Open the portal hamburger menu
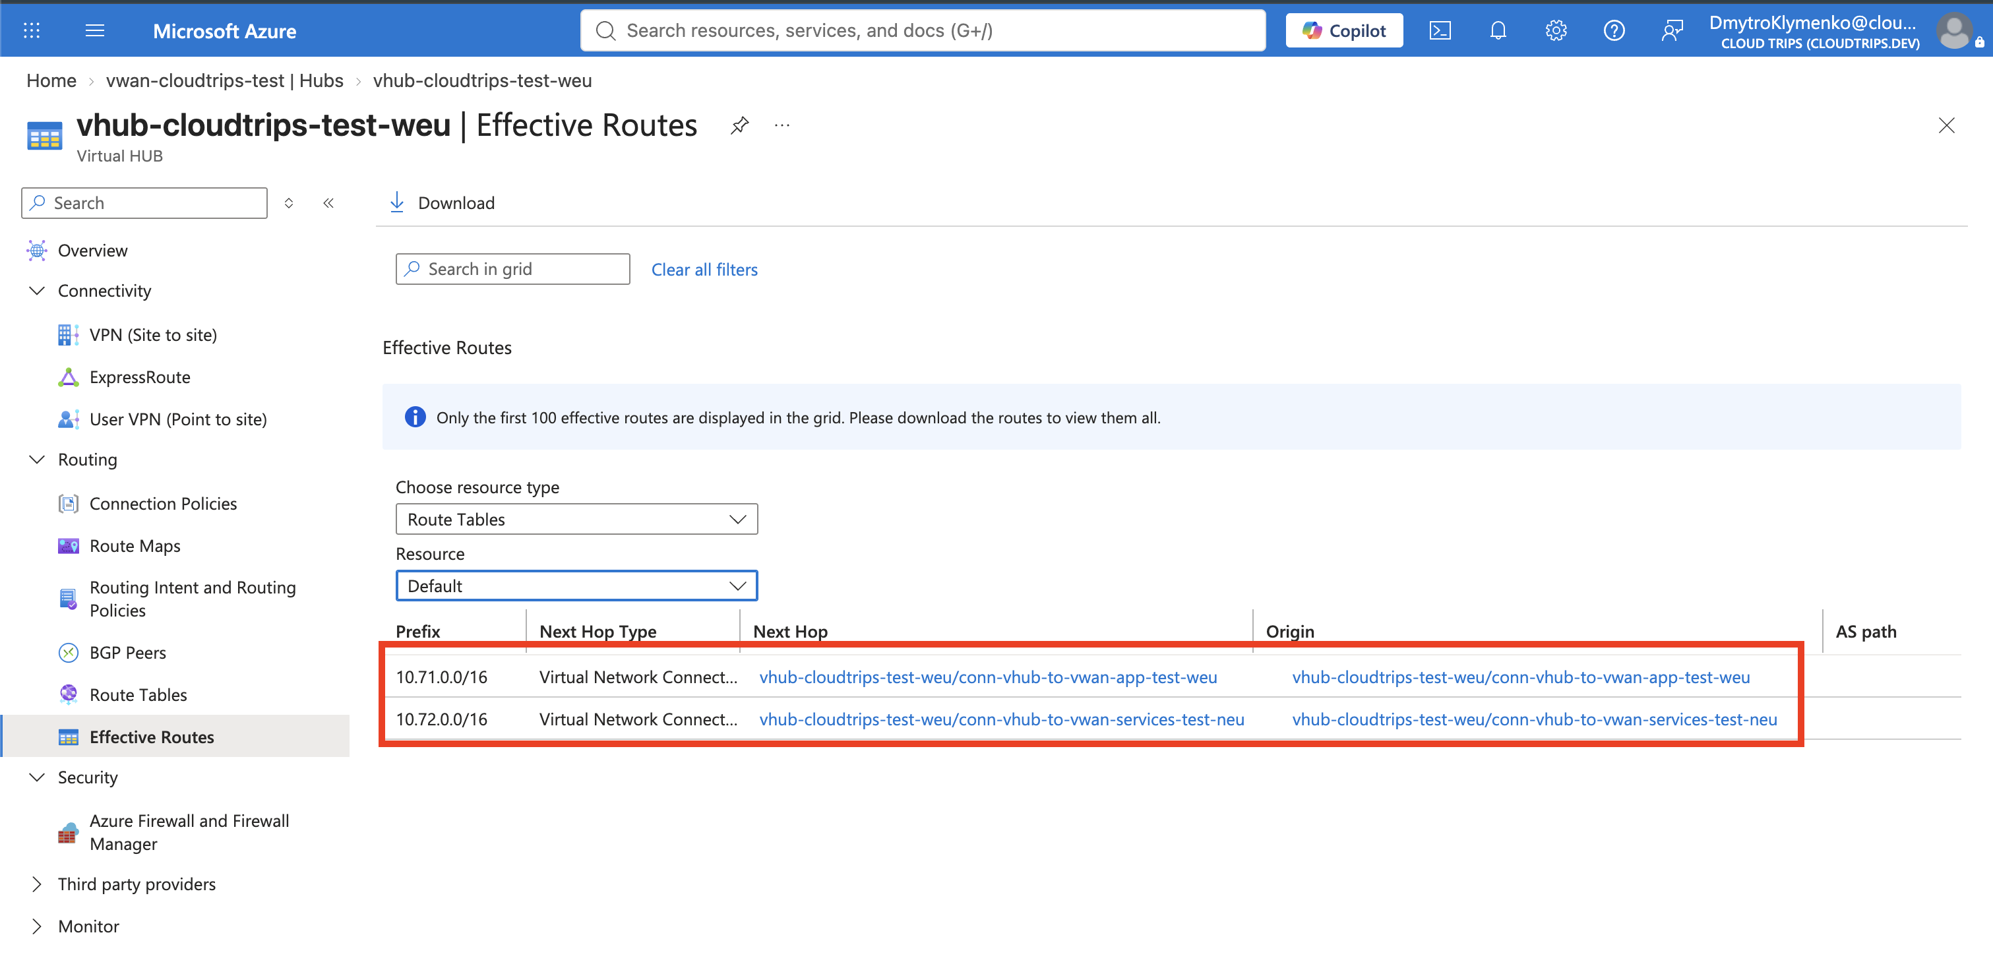1993x968 pixels. 94,30
